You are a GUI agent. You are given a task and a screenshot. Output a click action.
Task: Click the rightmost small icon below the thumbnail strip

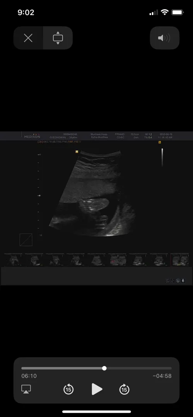click(183, 281)
